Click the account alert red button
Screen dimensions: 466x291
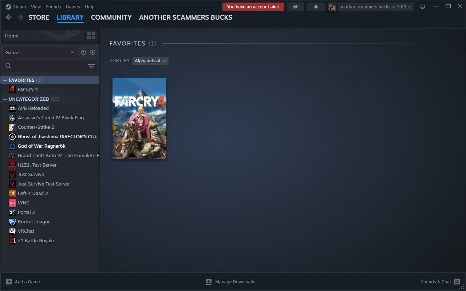[x=253, y=7]
